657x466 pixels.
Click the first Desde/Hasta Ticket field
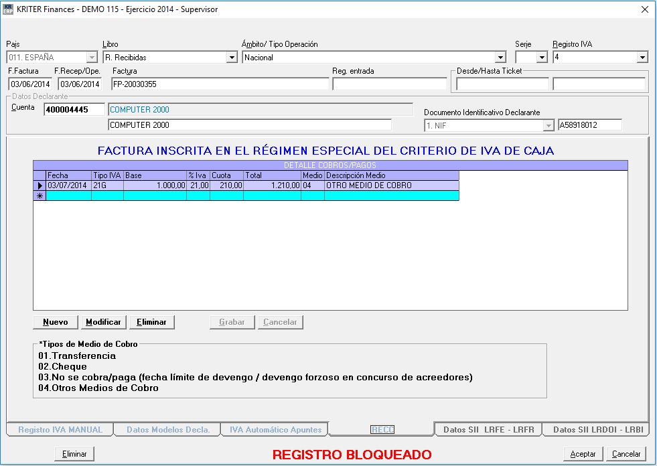coord(502,84)
